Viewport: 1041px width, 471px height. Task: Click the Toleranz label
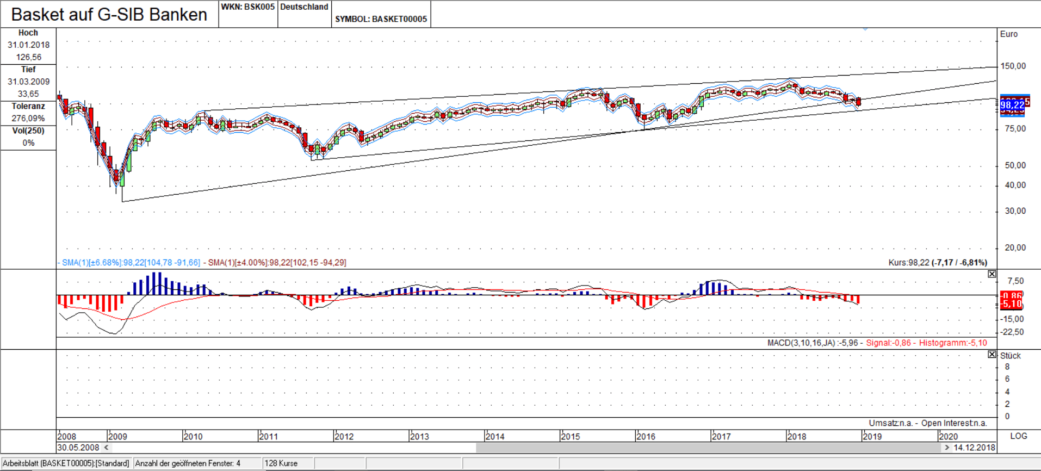[28, 106]
